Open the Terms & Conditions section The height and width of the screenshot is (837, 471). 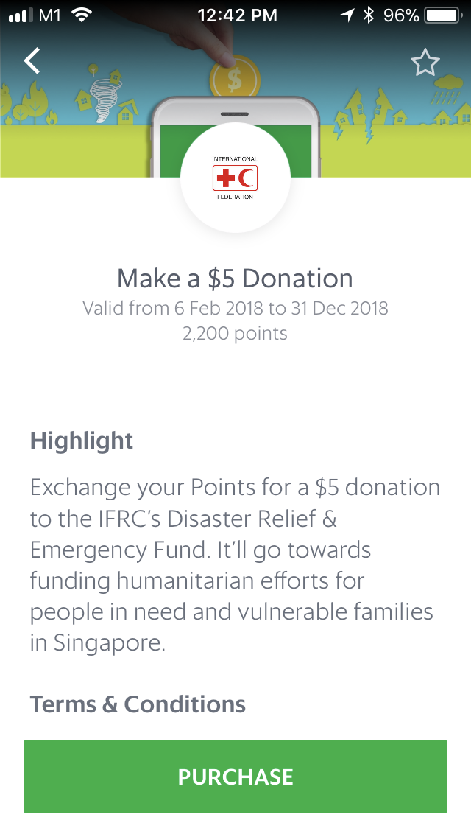pos(138,704)
